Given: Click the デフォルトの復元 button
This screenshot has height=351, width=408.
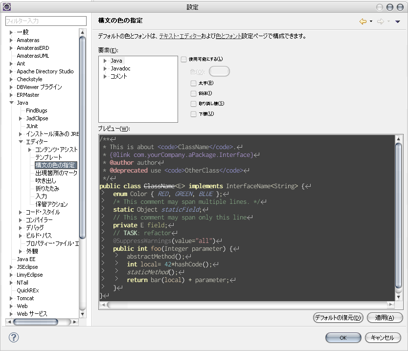Looking at the screenshot, I should (339, 317).
